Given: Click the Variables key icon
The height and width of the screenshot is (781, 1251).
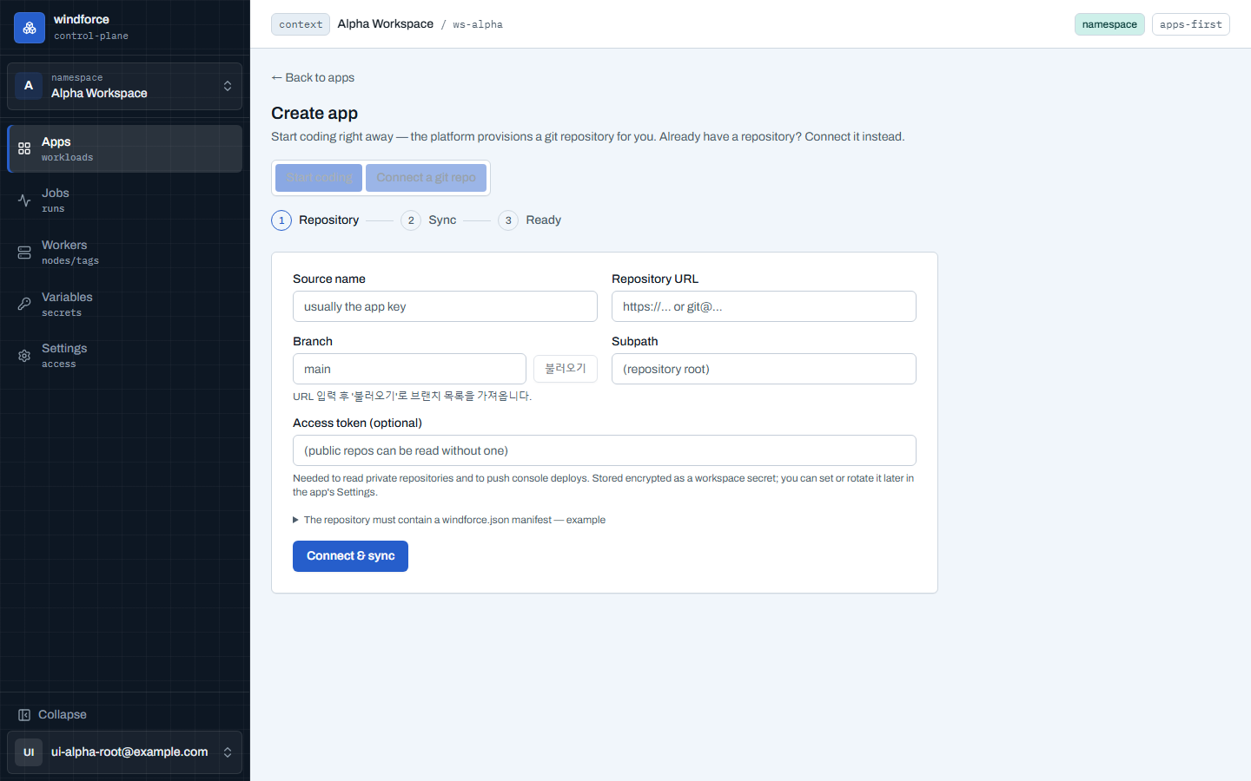Looking at the screenshot, I should point(24,304).
